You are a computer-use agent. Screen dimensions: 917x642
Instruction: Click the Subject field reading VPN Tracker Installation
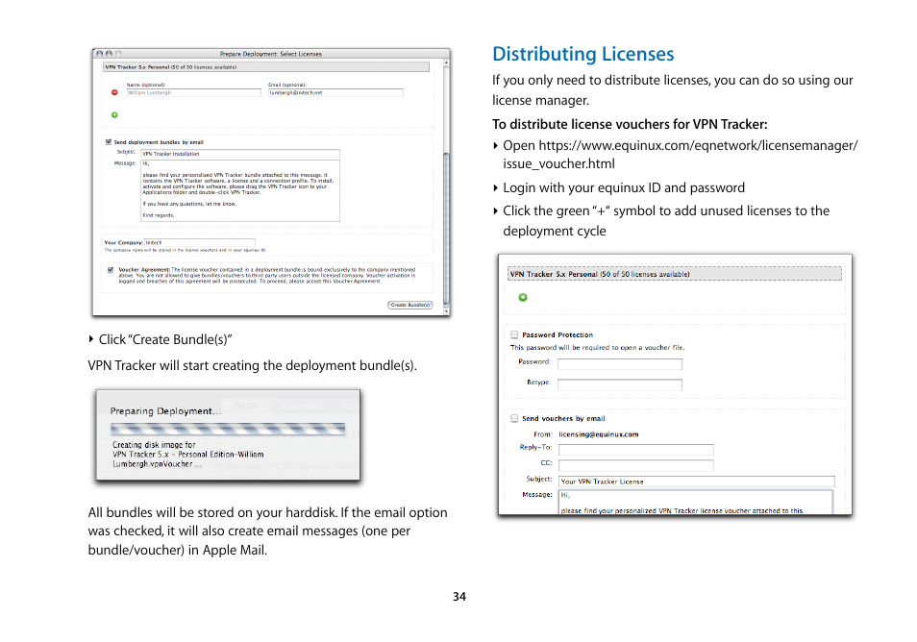point(240,154)
